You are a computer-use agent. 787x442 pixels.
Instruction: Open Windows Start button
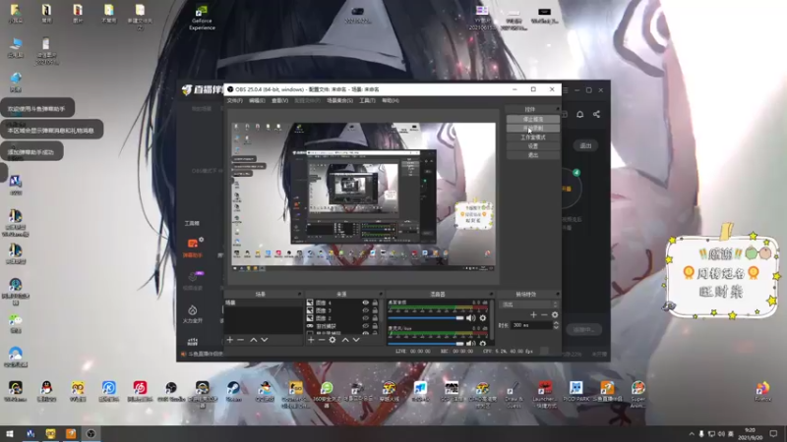tap(10, 434)
